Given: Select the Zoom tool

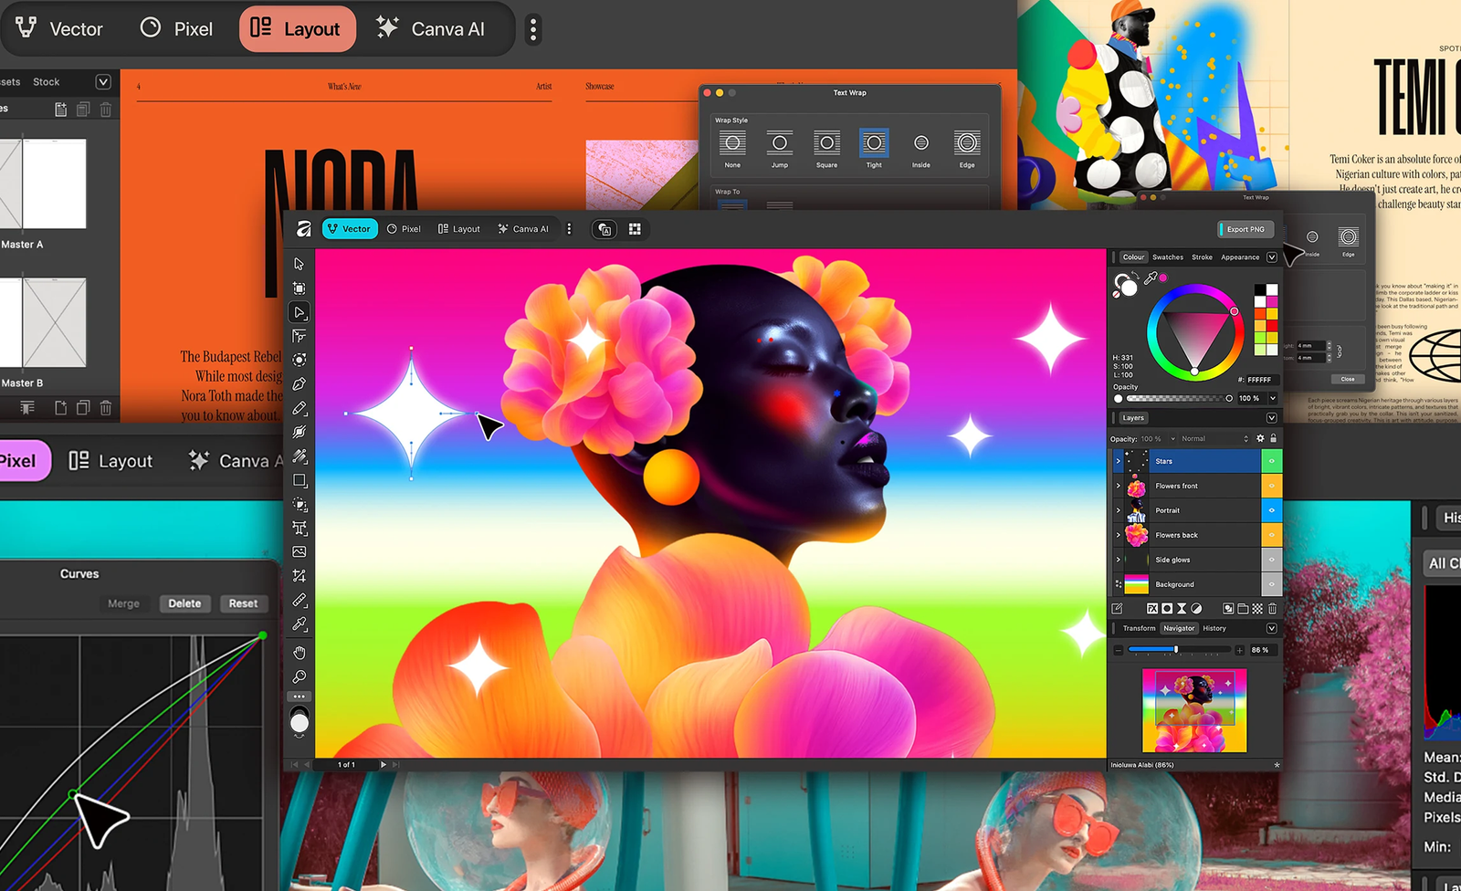Looking at the screenshot, I should pyautogui.click(x=299, y=676).
